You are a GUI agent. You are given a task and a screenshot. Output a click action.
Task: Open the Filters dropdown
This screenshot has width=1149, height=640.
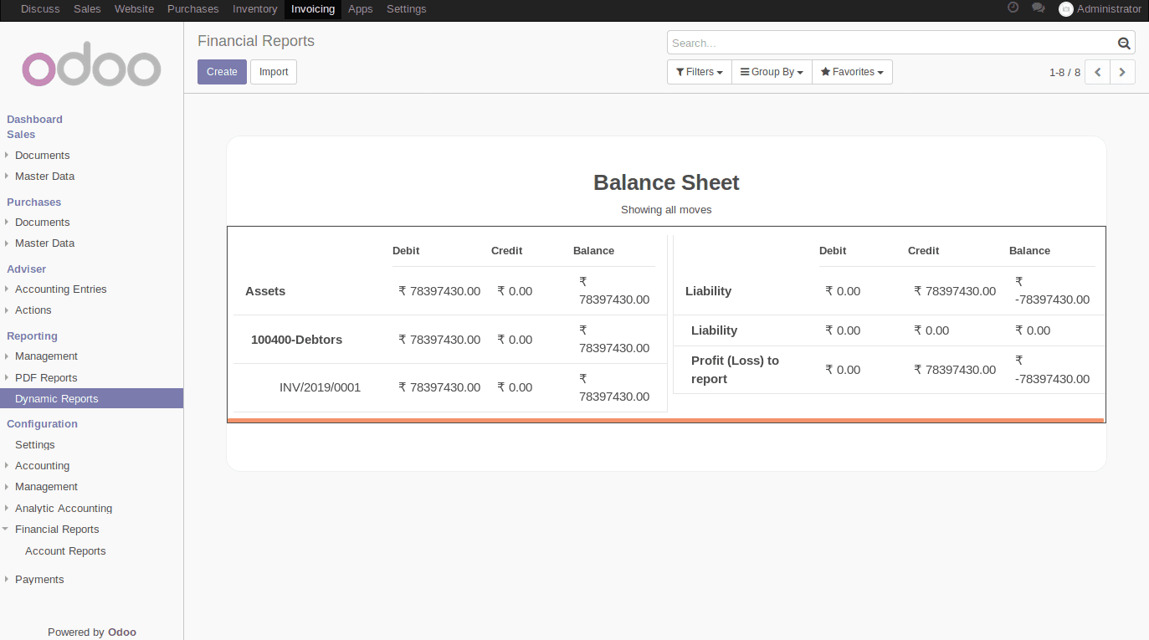699,72
